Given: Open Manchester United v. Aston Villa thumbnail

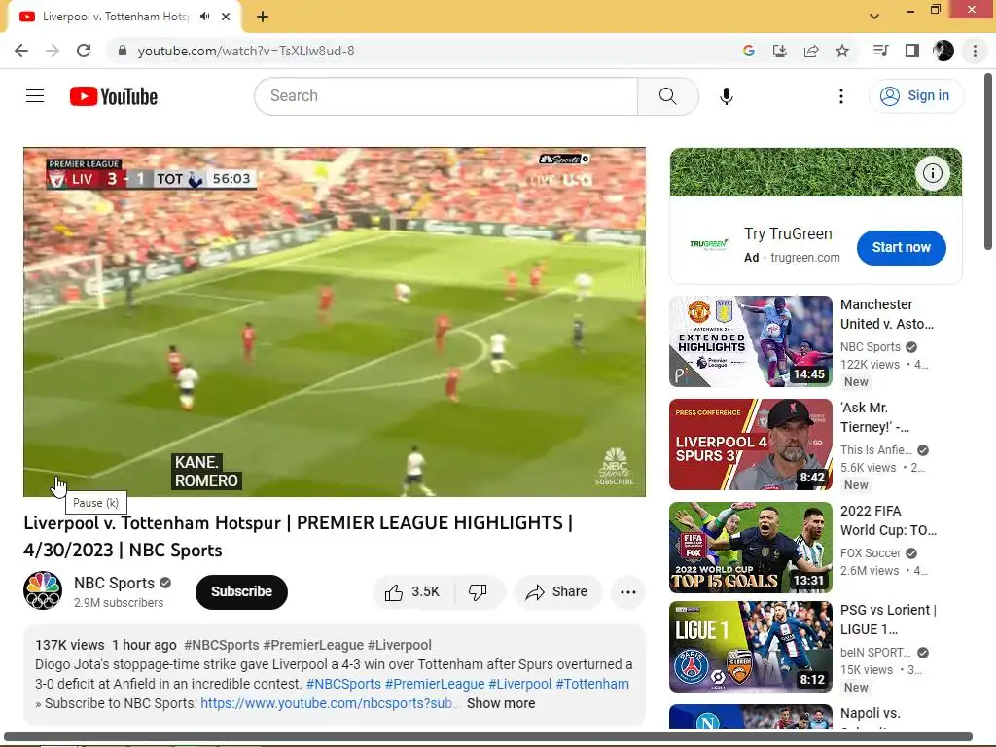Looking at the screenshot, I should (751, 341).
